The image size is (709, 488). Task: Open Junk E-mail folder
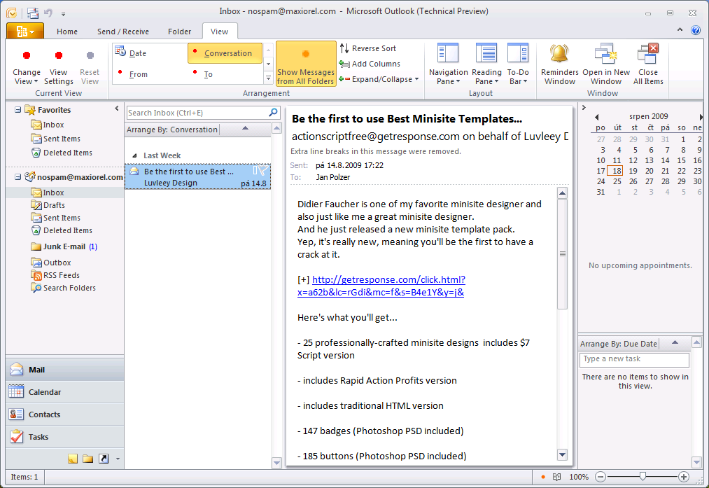[x=64, y=246]
